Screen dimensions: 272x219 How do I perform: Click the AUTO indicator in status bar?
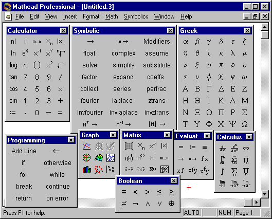click(x=192, y=213)
